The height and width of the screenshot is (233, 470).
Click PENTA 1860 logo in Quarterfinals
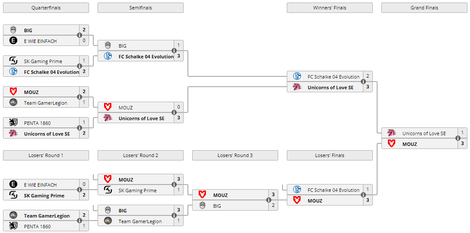(13, 123)
